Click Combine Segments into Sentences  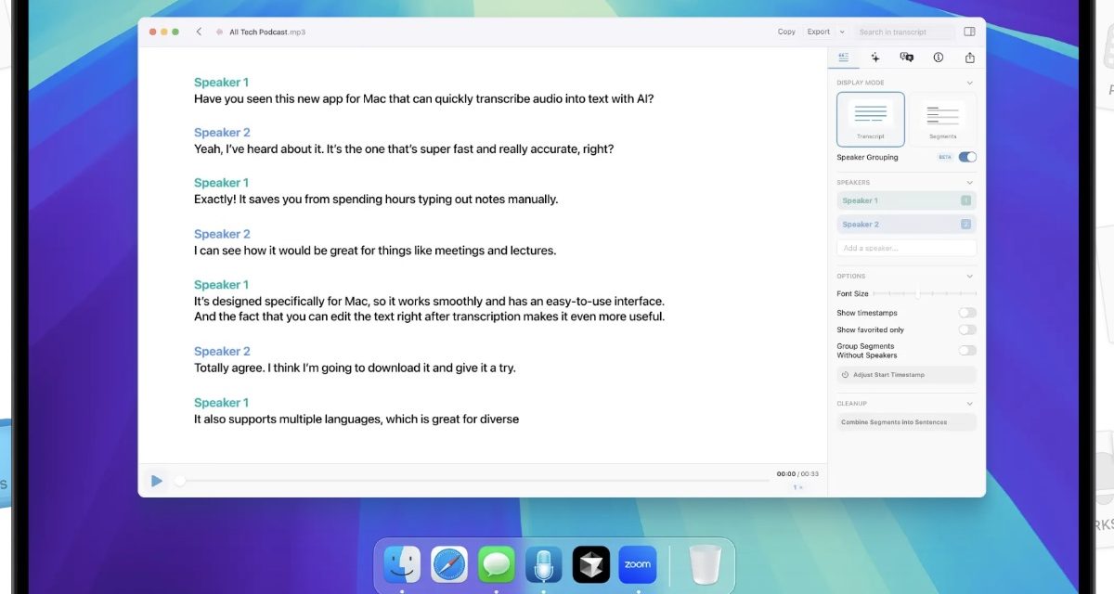pyautogui.click(x=906, y=422)
